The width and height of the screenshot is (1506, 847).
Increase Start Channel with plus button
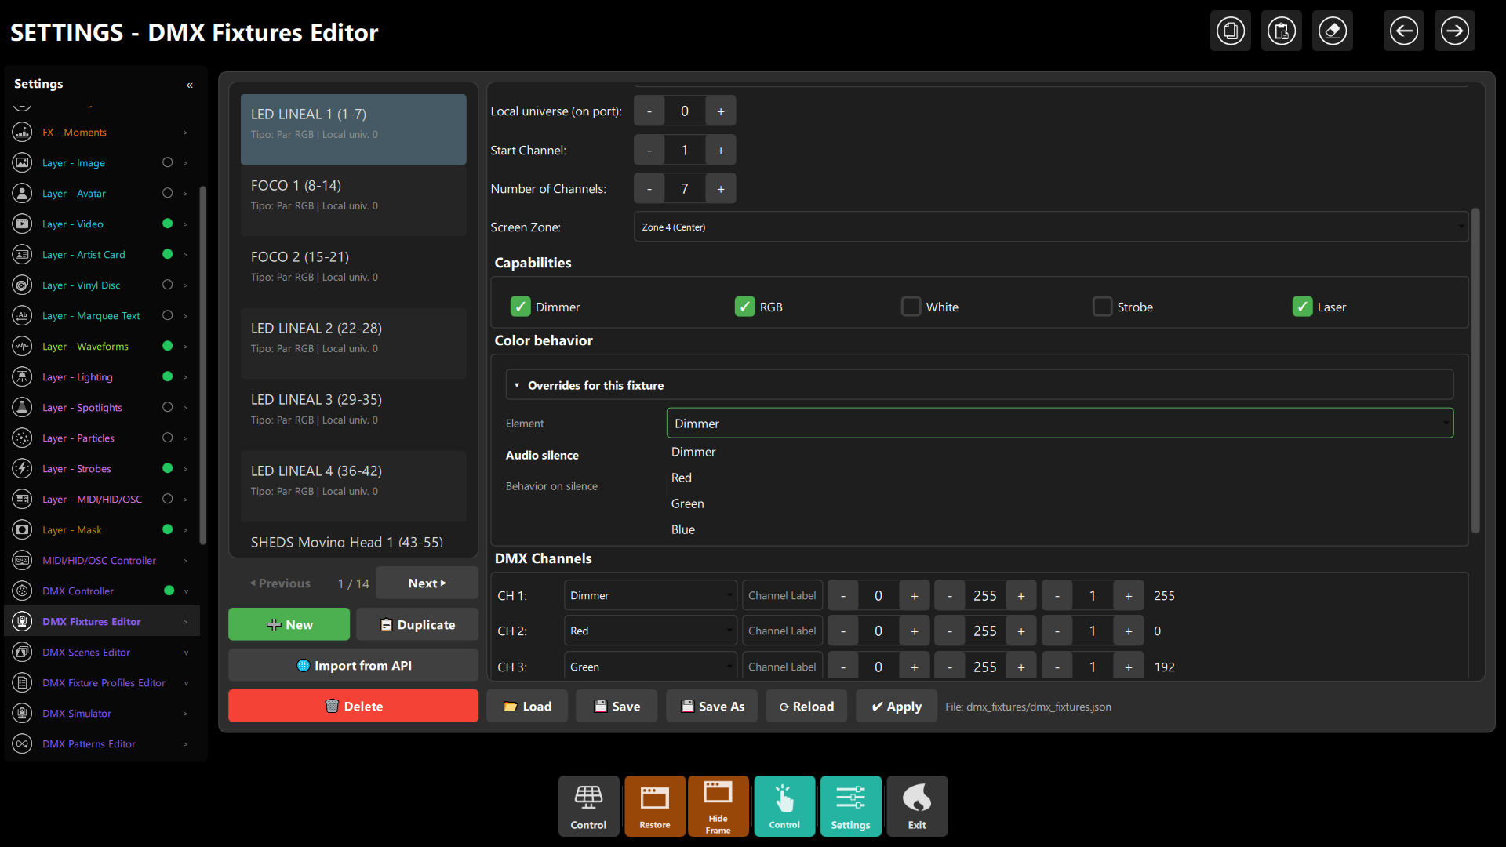(x=720, y=150)
